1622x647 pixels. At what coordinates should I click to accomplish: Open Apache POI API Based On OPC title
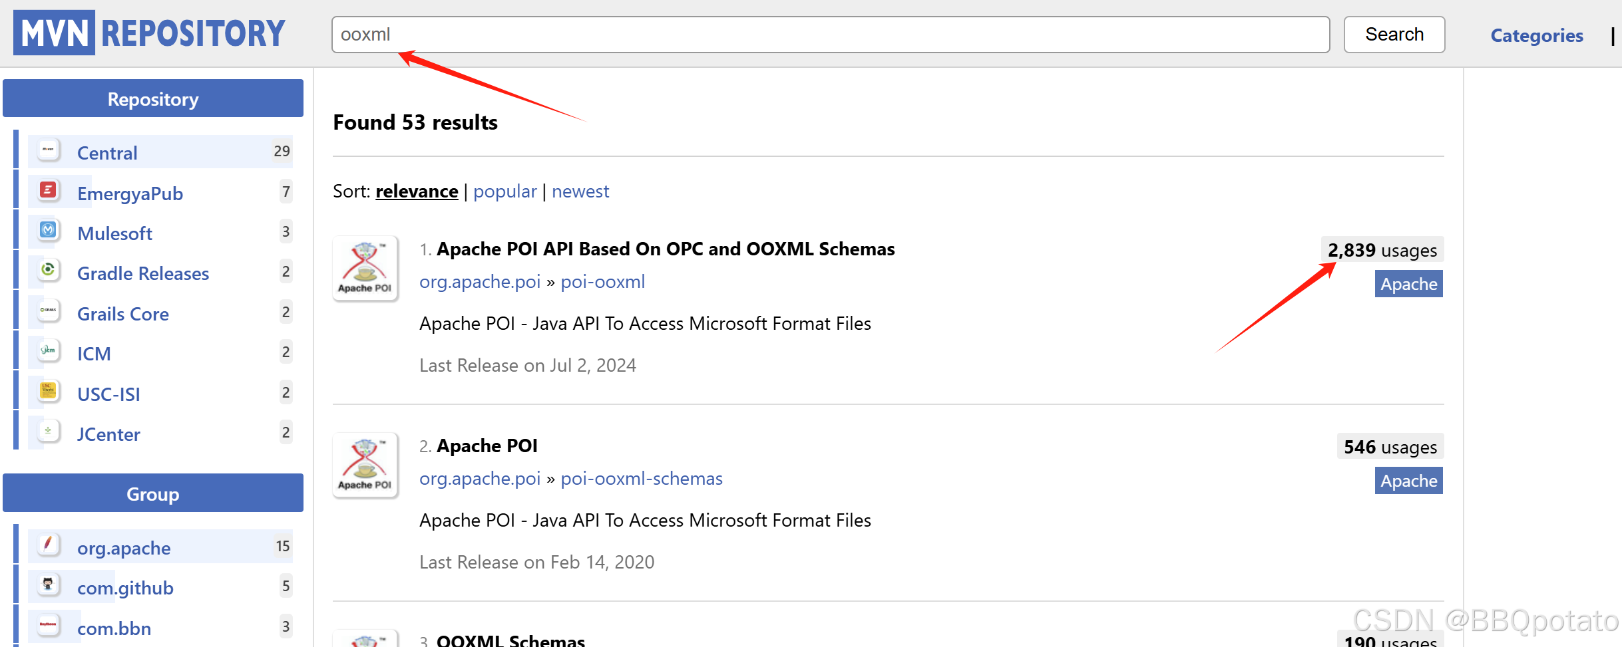[x=666, y=249]
